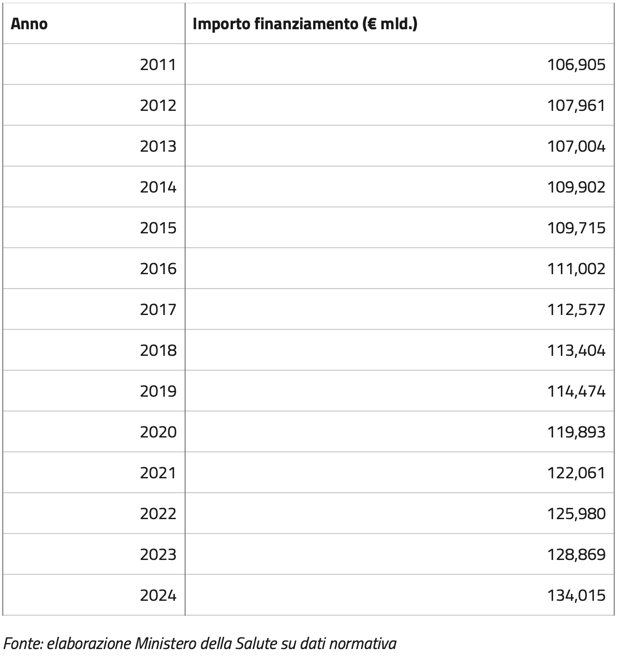
Task: Select the 2024 year cell
Action: [x=158, y=595]
